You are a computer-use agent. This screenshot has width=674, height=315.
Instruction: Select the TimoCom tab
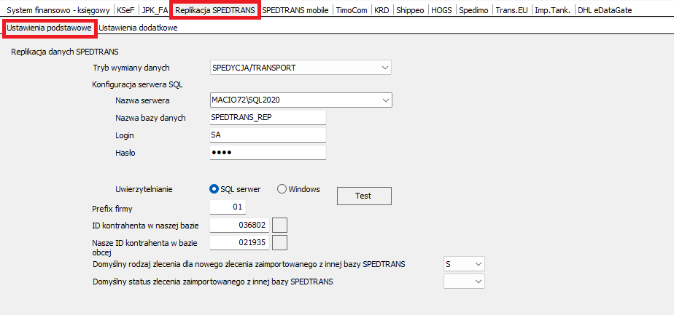[352, 10]
